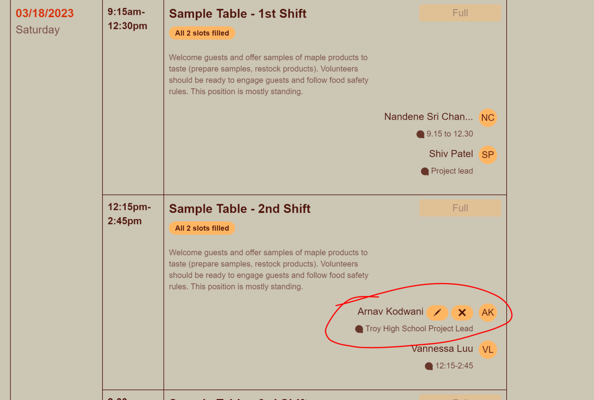Click the Sample Table - 2nd Shift heading
Screen dimensions: 594x400
[x=239, y=208]
